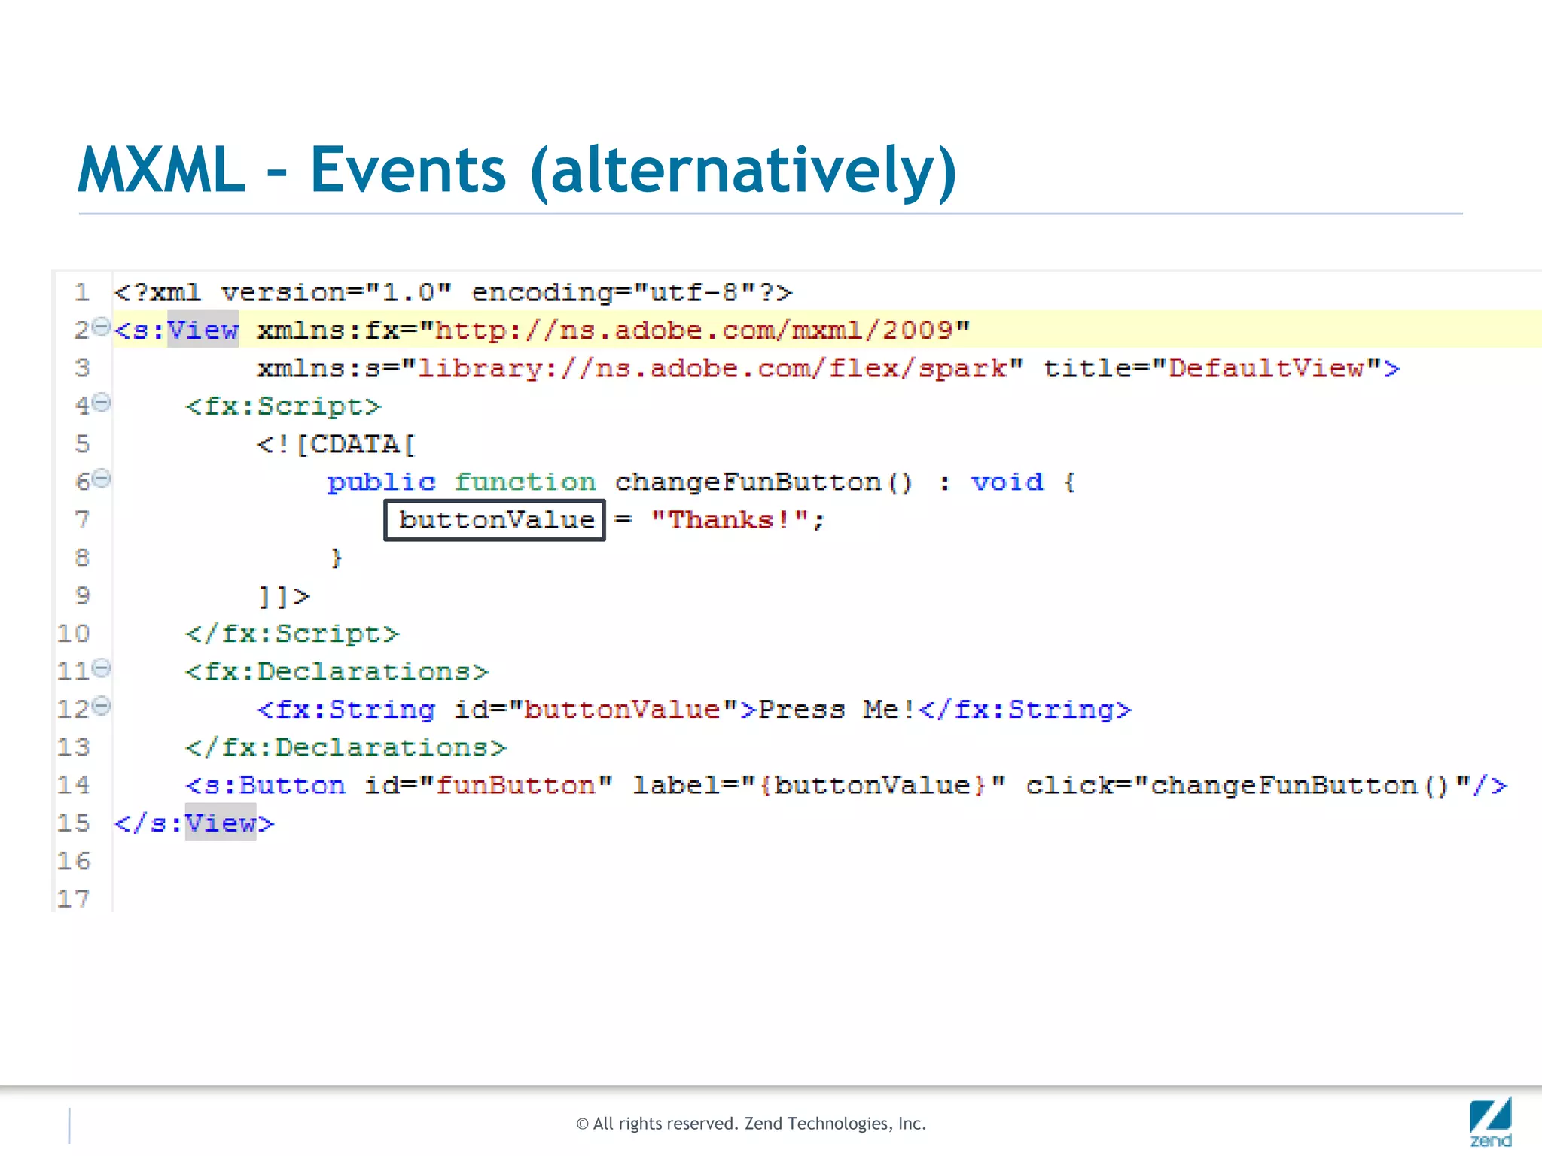Click the '</fx:Script>' closing tag

coord(292,634)
